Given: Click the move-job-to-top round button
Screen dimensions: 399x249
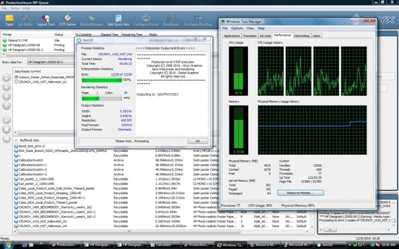Looking at the screenshot, I should [6, 78].
